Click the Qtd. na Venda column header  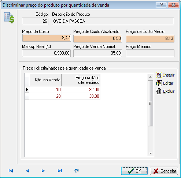point(45,80)
